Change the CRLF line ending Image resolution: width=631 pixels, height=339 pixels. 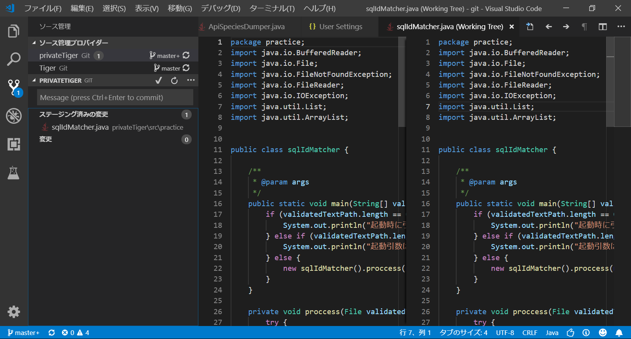[530, 333]
